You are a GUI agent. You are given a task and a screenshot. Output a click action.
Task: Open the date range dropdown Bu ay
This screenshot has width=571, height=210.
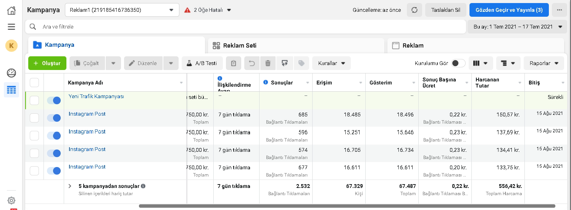click(517, 27)
